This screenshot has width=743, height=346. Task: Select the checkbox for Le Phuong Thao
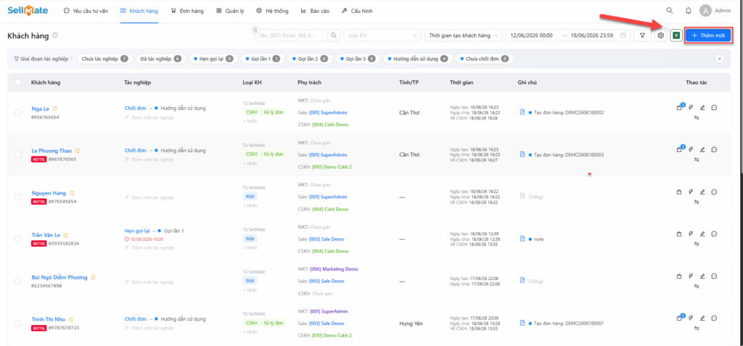pos(18,155)
